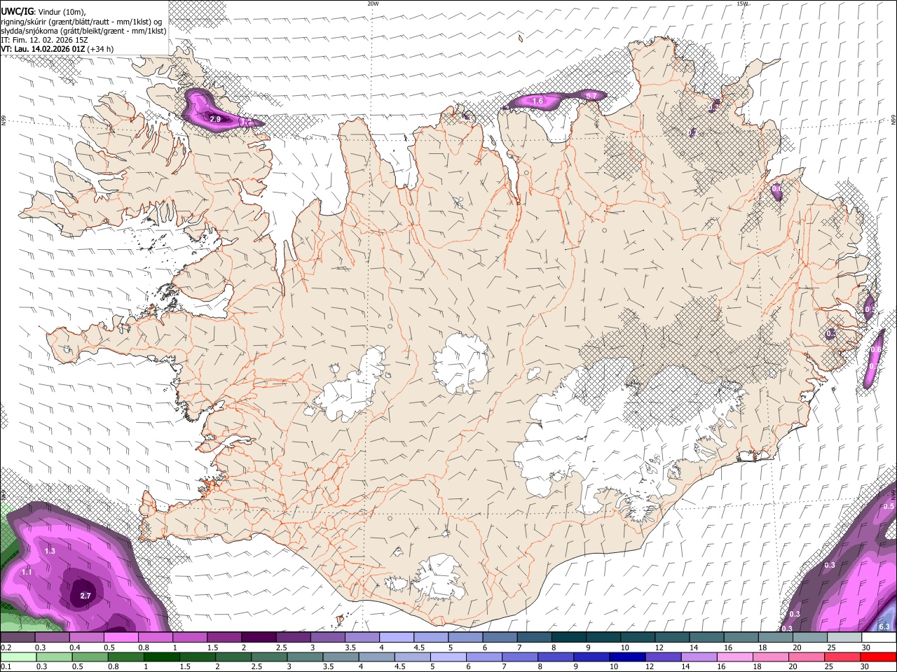
Task: Click the 6.3 value in the southeast corner
Action: tap(884, 626)
